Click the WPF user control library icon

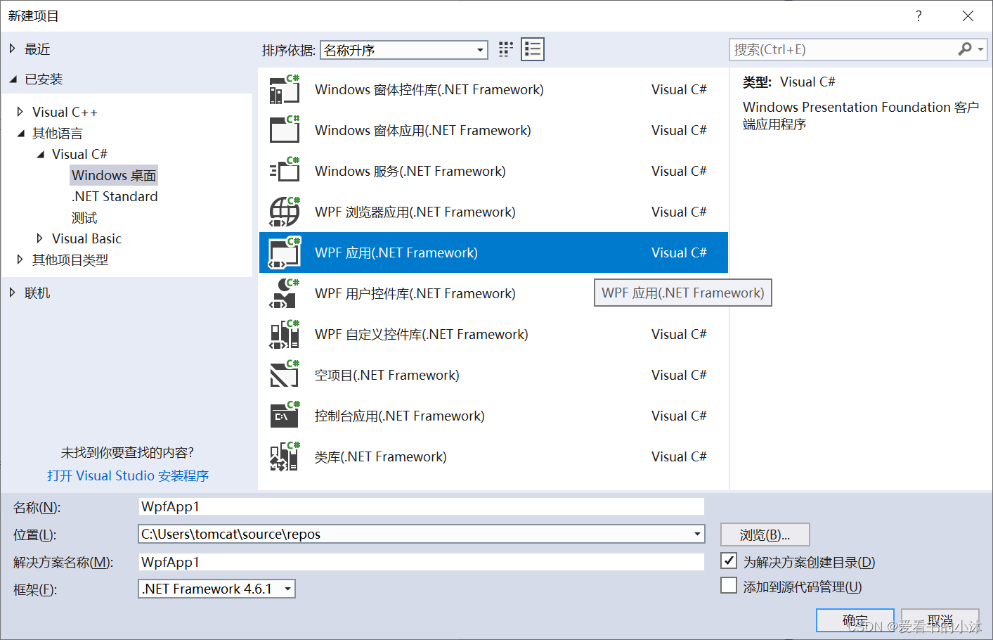pos(285,293)
